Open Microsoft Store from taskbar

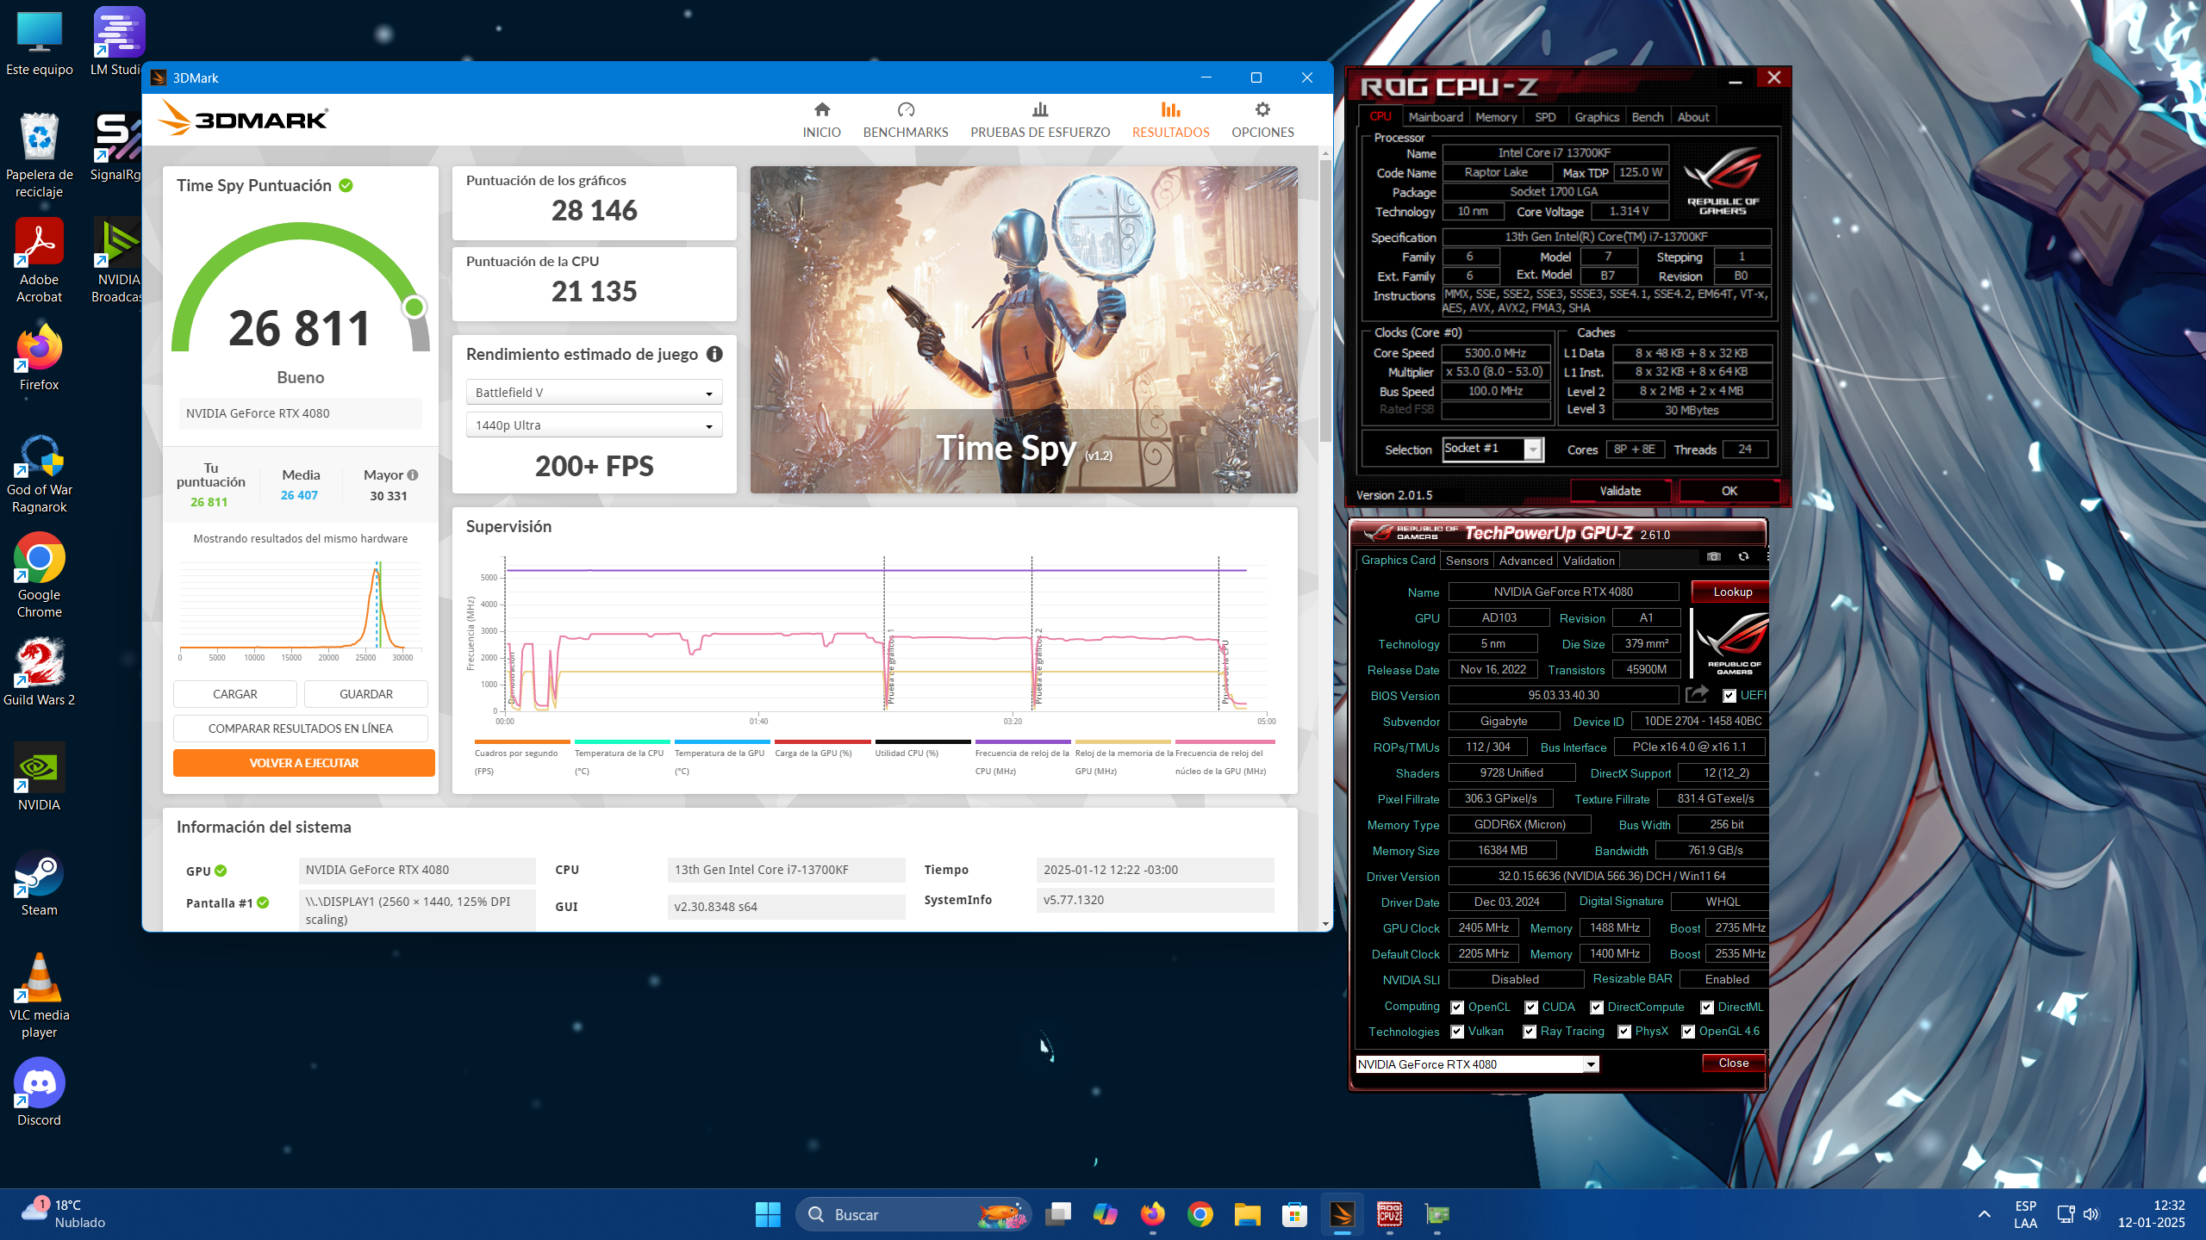[x=1294, y=1214]
